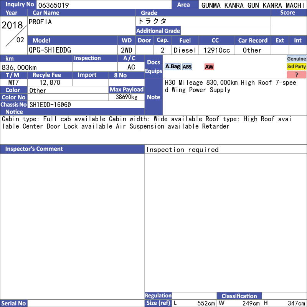
Task: Click the area value GUNMA KANRA GUN KANRA MACHI
Action: pyautogui.click(x=253, y=5)
